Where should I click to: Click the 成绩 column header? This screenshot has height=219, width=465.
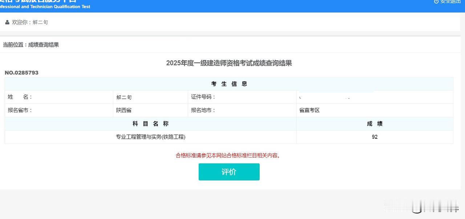(375, 123)
